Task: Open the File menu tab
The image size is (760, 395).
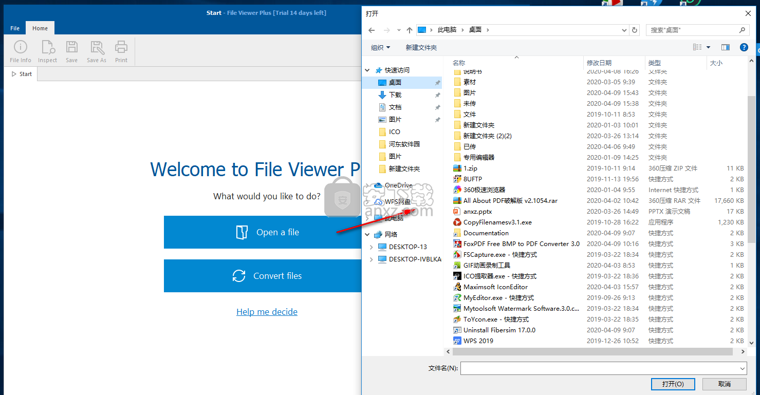Action: click(15, 28)
